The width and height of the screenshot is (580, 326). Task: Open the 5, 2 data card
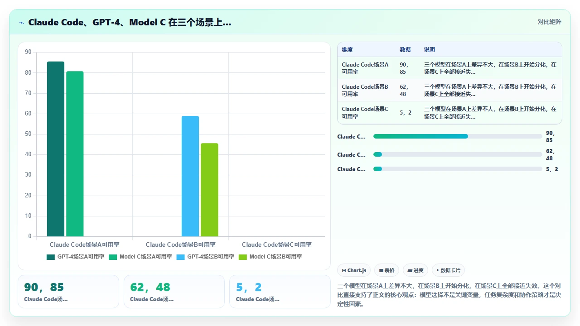pos(280,292)
